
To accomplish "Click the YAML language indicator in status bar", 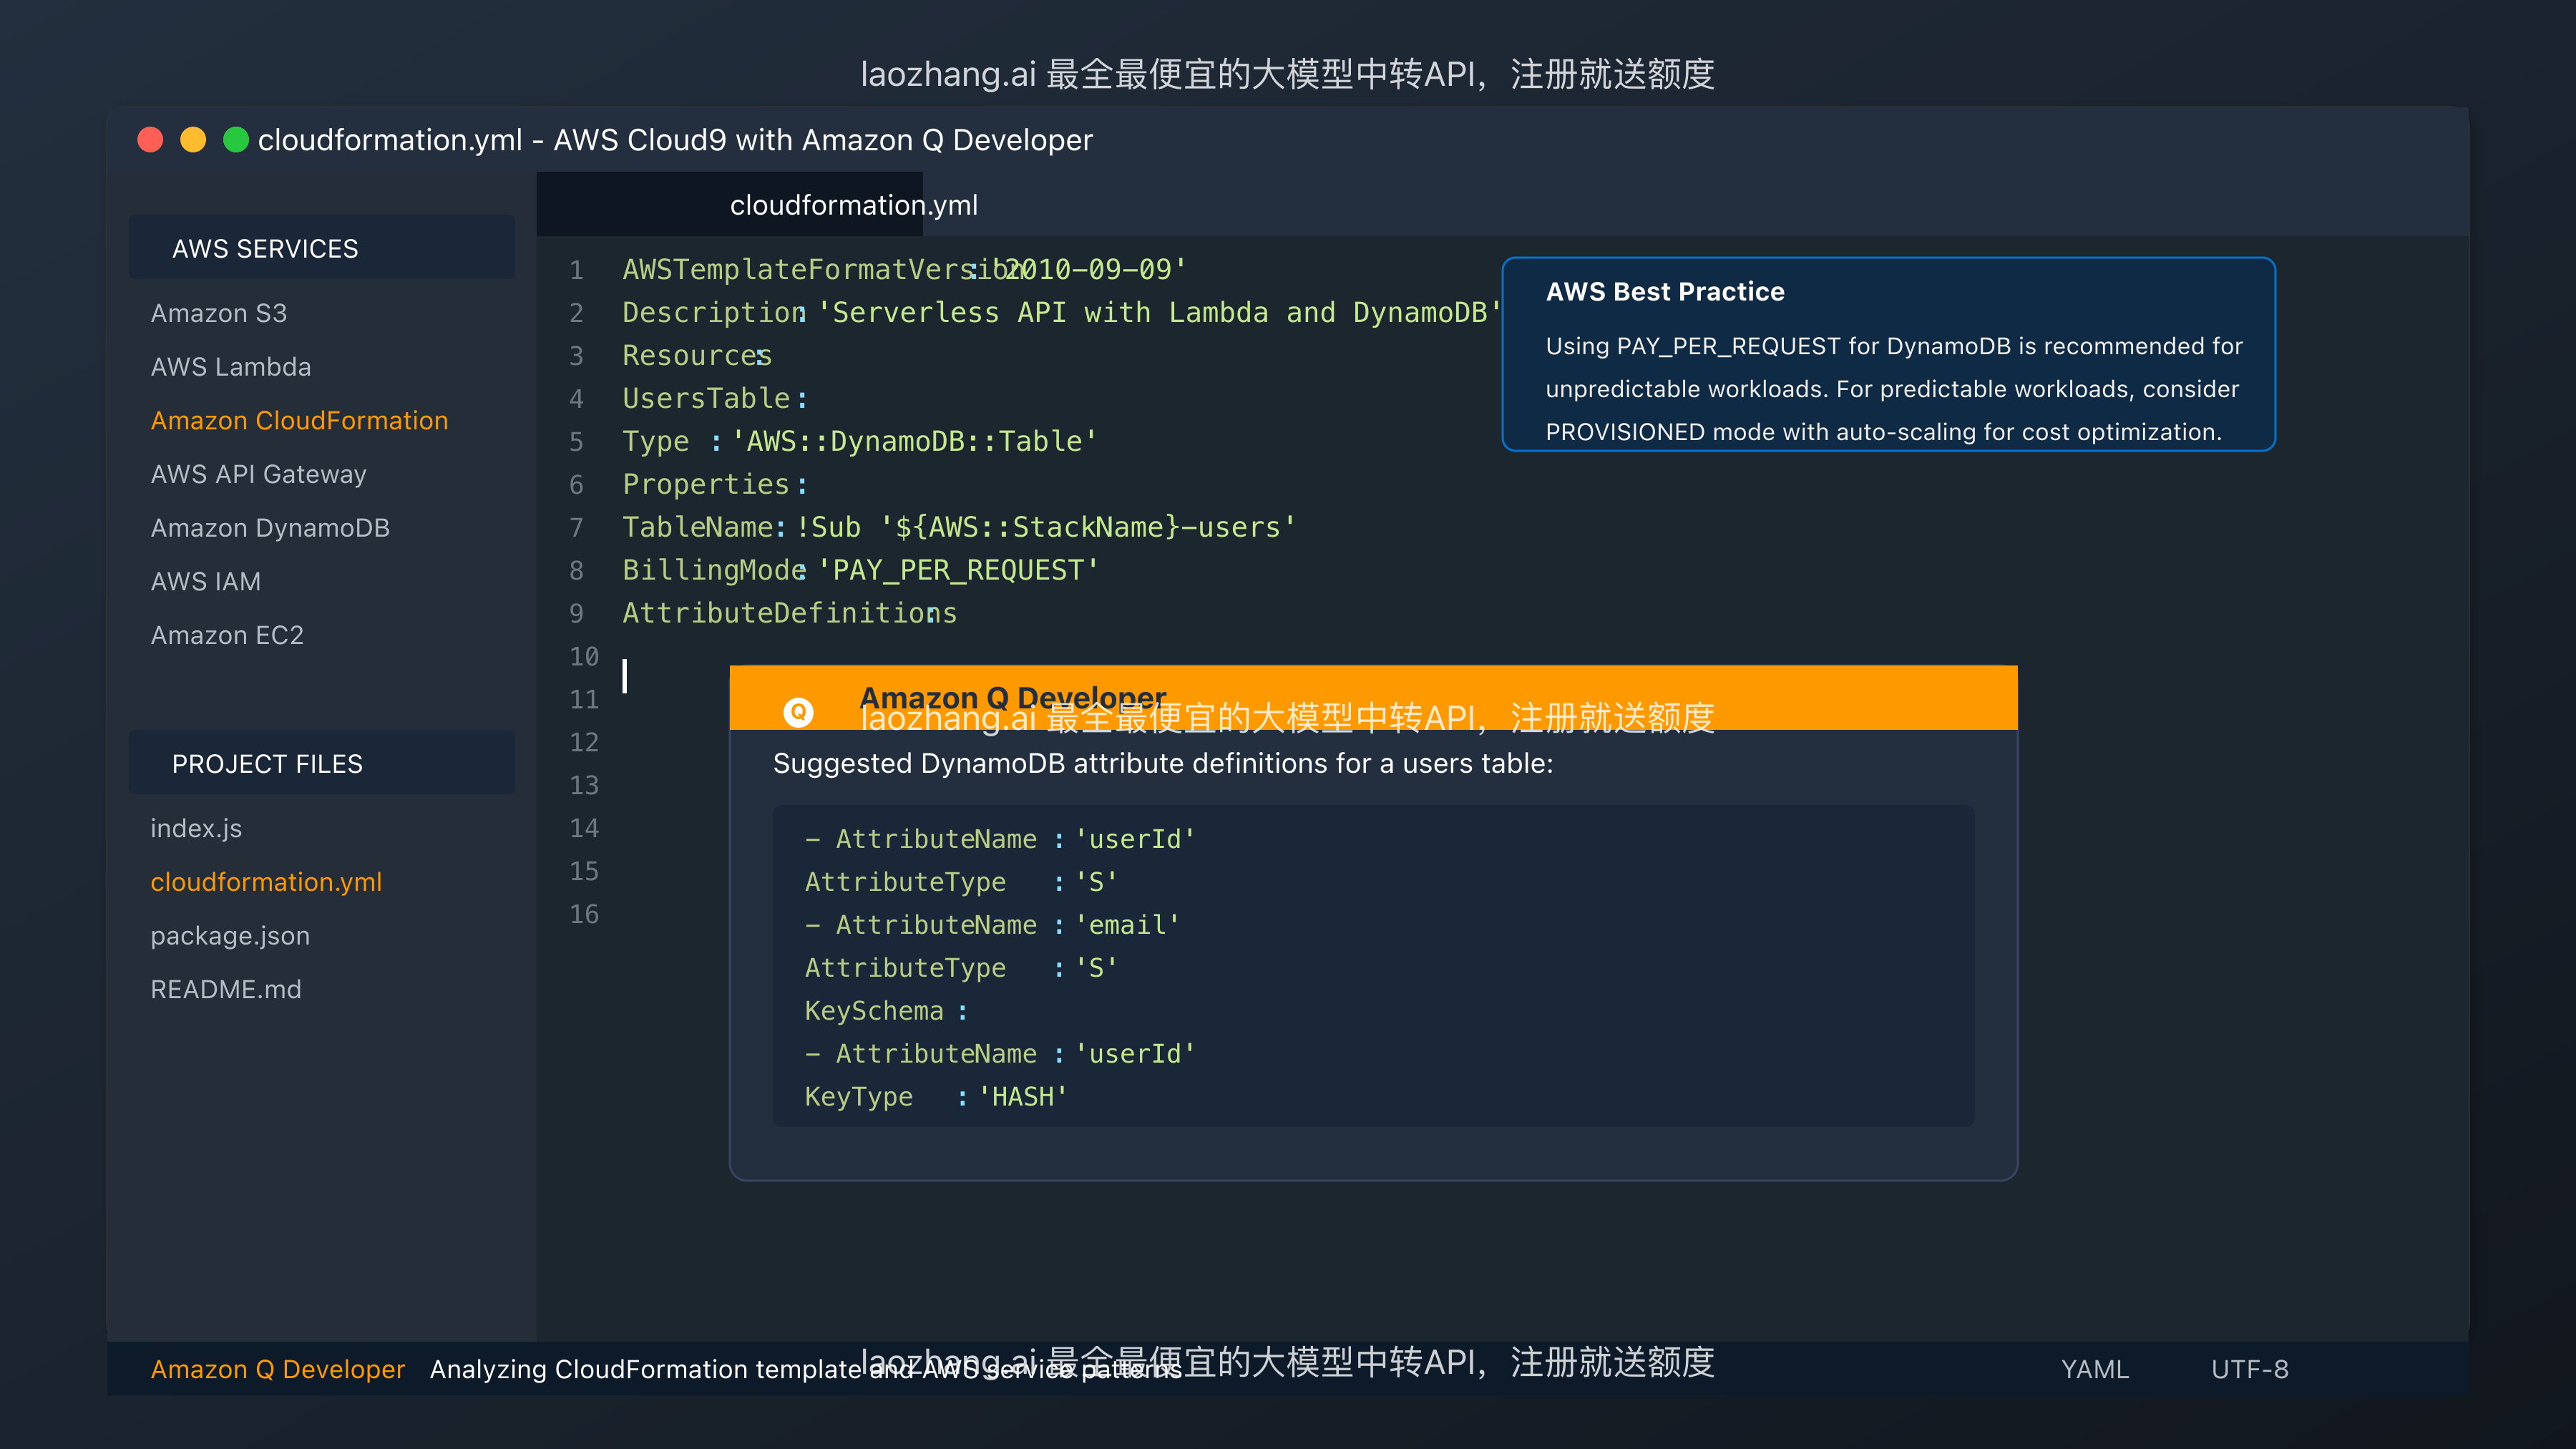I will 2094,1369.
